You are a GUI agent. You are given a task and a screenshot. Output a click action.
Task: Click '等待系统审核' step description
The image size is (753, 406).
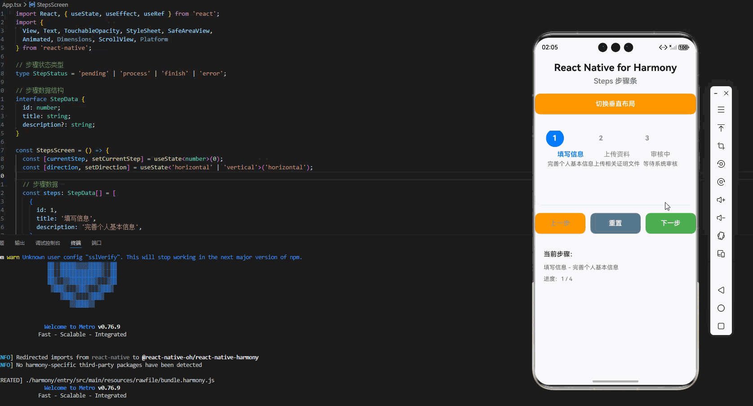pos(660,164)
